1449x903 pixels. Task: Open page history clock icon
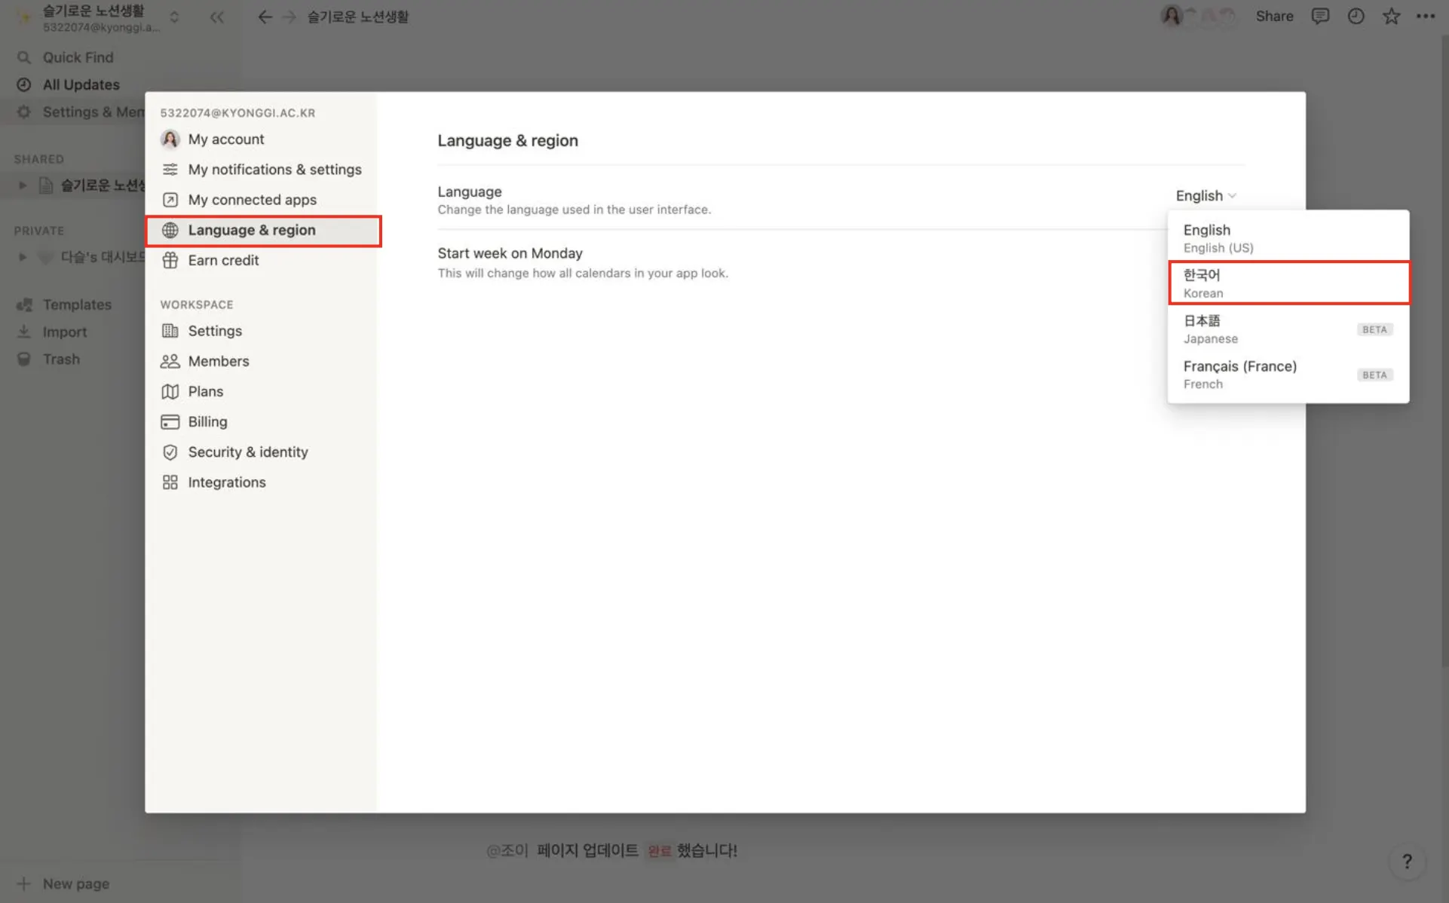click(1356, 17)
